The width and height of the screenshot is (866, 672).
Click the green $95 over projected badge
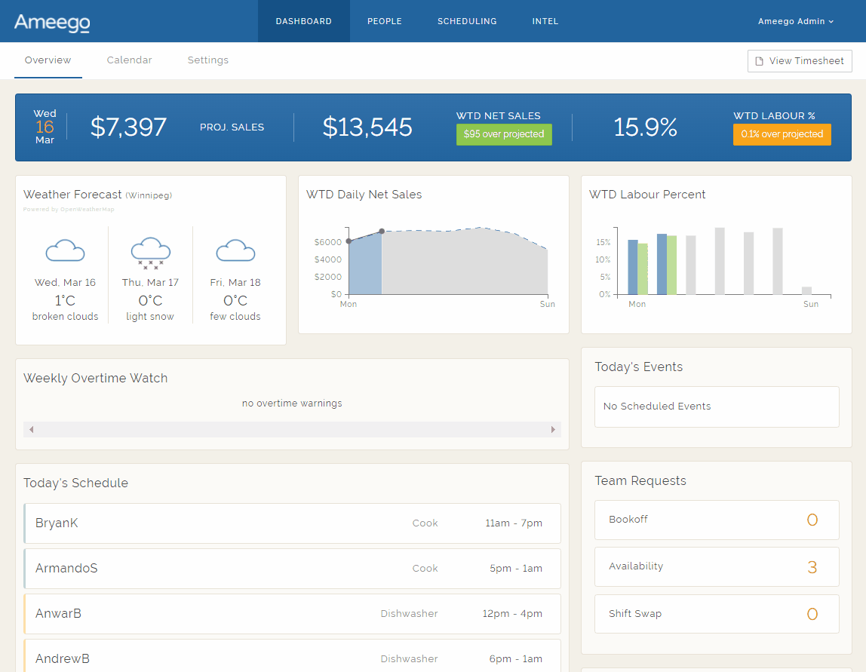(503, 134)
